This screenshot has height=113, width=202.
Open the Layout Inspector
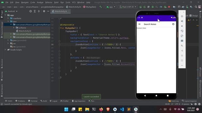(x=189, y=101)
